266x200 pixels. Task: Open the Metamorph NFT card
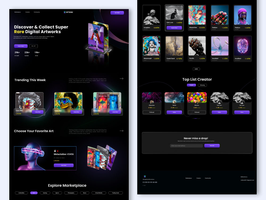click(x=152, y=49)
